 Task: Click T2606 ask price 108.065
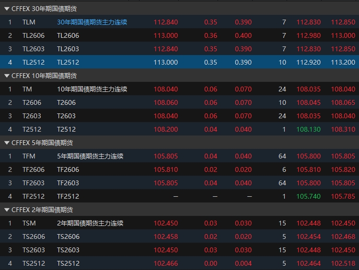point(343,102)
